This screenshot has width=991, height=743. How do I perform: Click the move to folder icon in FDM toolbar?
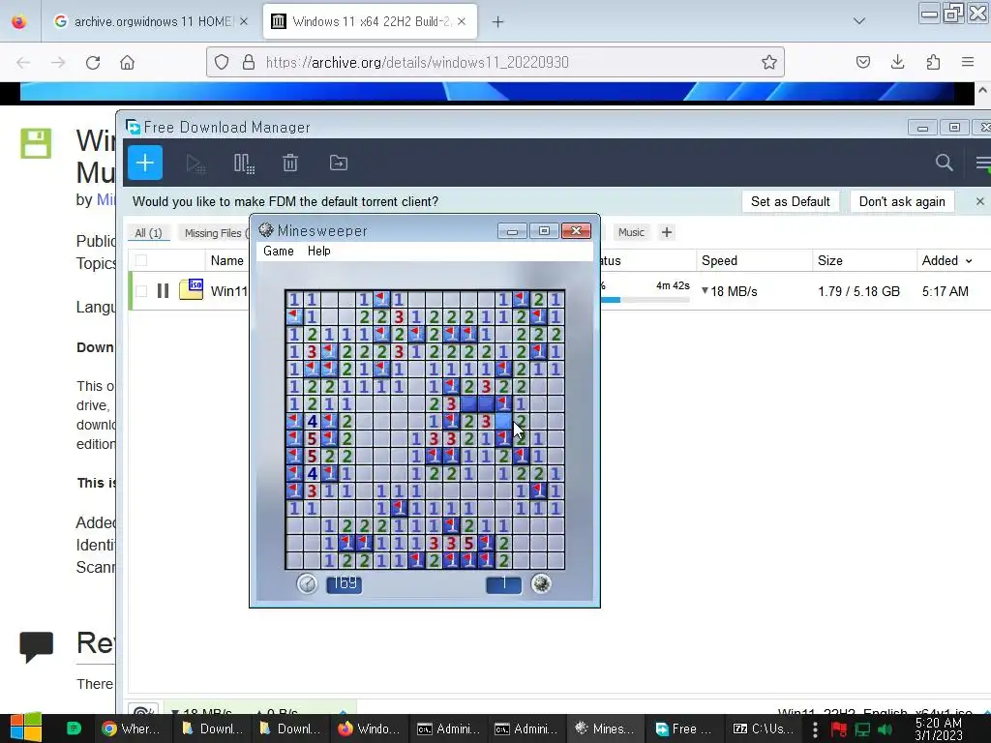339,163
